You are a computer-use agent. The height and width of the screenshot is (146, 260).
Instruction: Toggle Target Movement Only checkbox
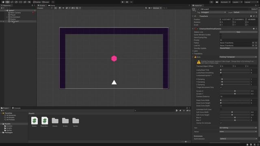(x=221, y=87)
